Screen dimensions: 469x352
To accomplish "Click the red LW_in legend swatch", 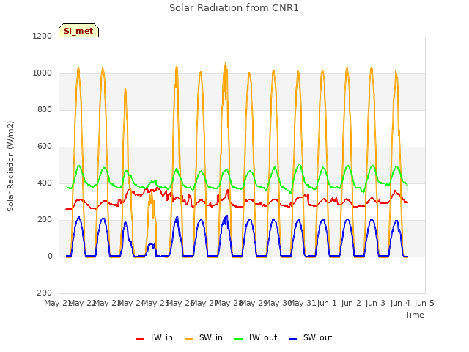I will pyautogui.click(x=140, y=339).
